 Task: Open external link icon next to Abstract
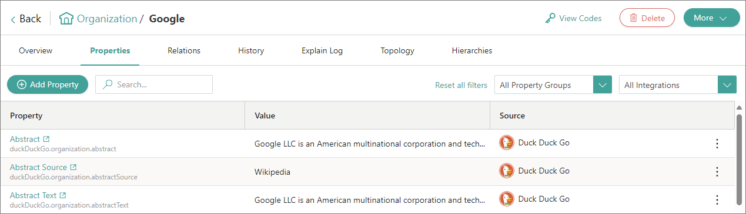click(x=46, y=139)
